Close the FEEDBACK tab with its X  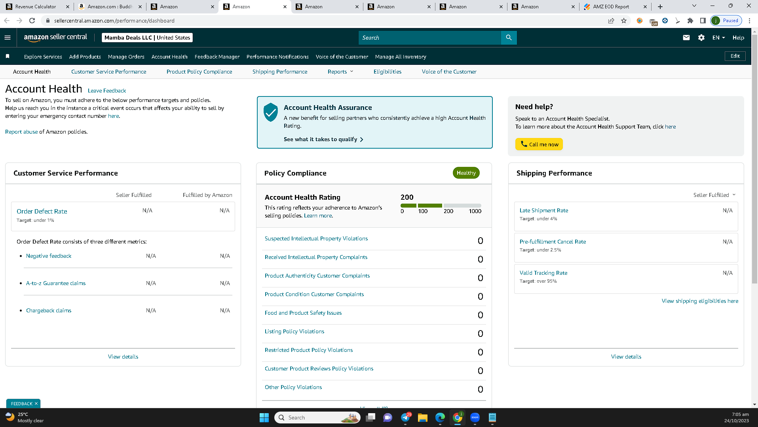36,404
